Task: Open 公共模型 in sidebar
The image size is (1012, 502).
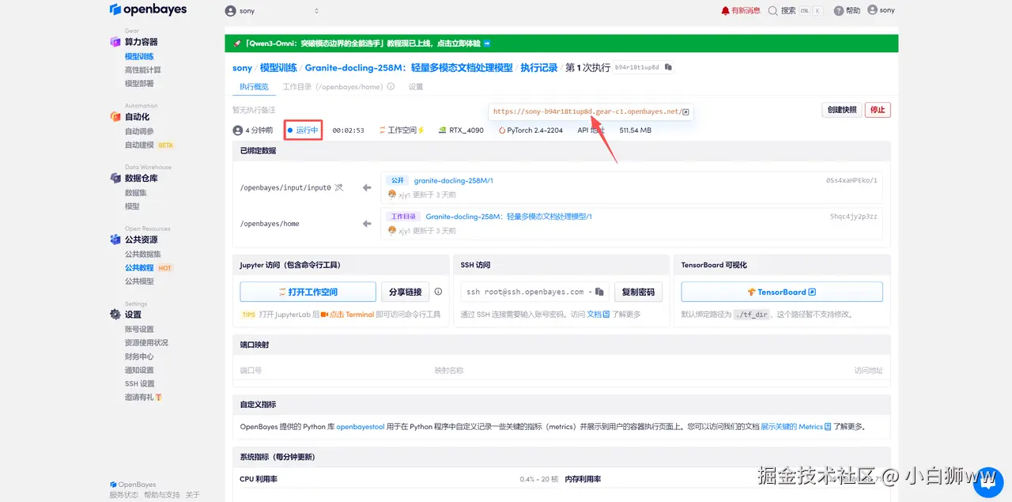Action: click(139, 281)
